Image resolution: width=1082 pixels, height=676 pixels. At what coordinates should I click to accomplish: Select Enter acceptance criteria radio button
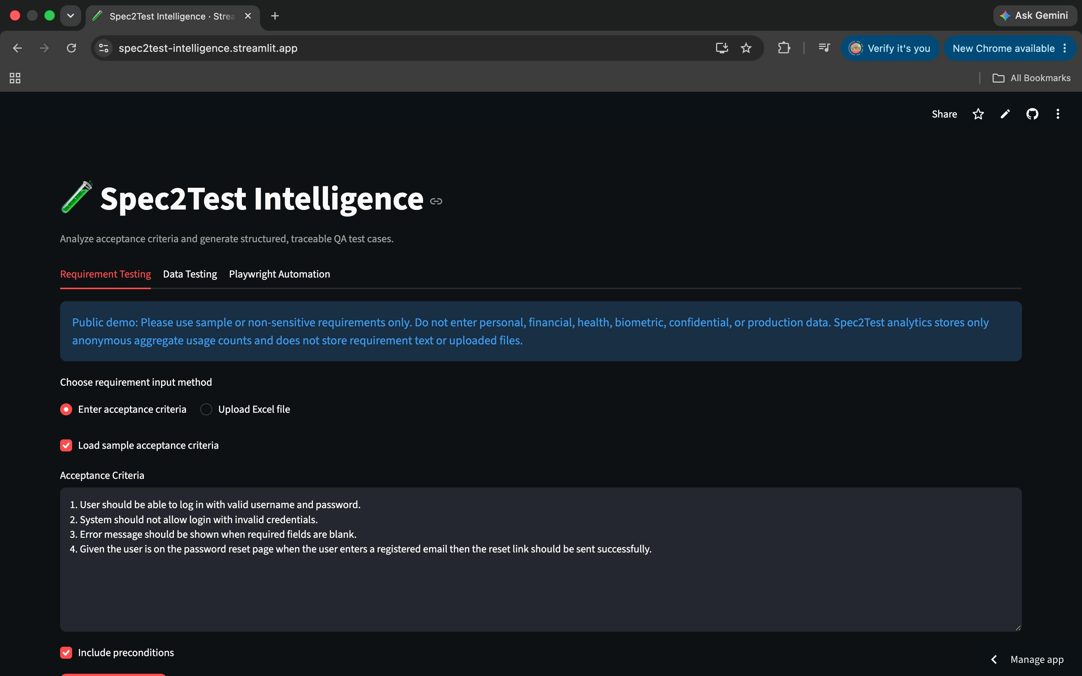coord(66,409)
